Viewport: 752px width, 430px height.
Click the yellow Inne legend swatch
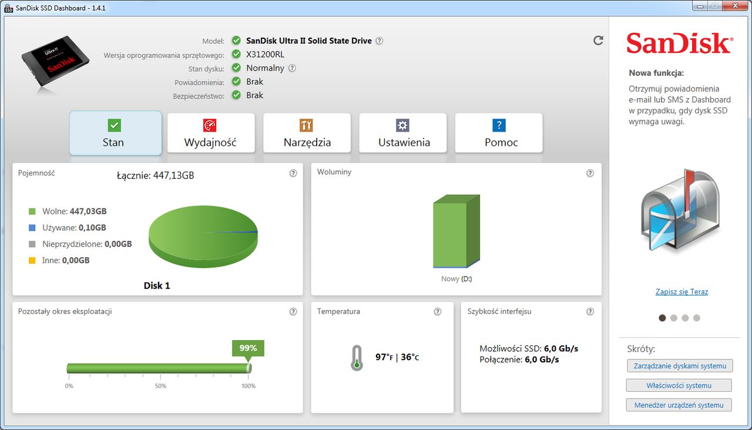33,261
